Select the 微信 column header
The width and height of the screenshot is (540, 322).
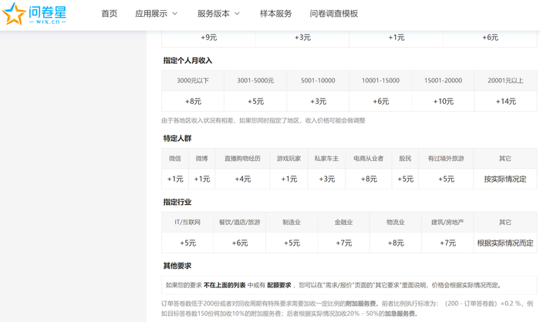tap(175, 159)
